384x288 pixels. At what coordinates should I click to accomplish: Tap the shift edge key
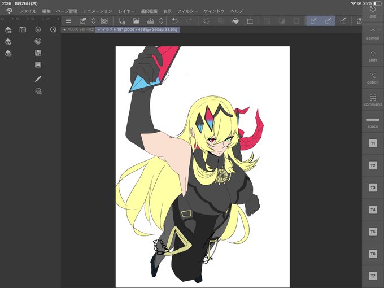pyautogui.click(x=373, y=56)
